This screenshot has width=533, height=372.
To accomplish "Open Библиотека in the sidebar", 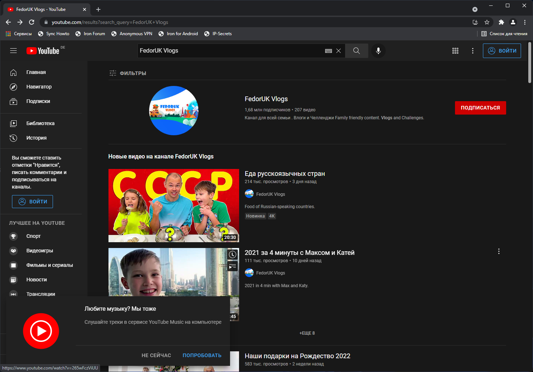I will (x=41, y=123).
